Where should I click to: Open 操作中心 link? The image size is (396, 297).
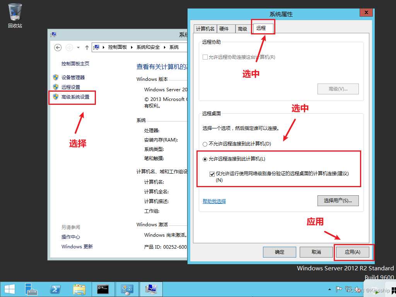(71, 237)
